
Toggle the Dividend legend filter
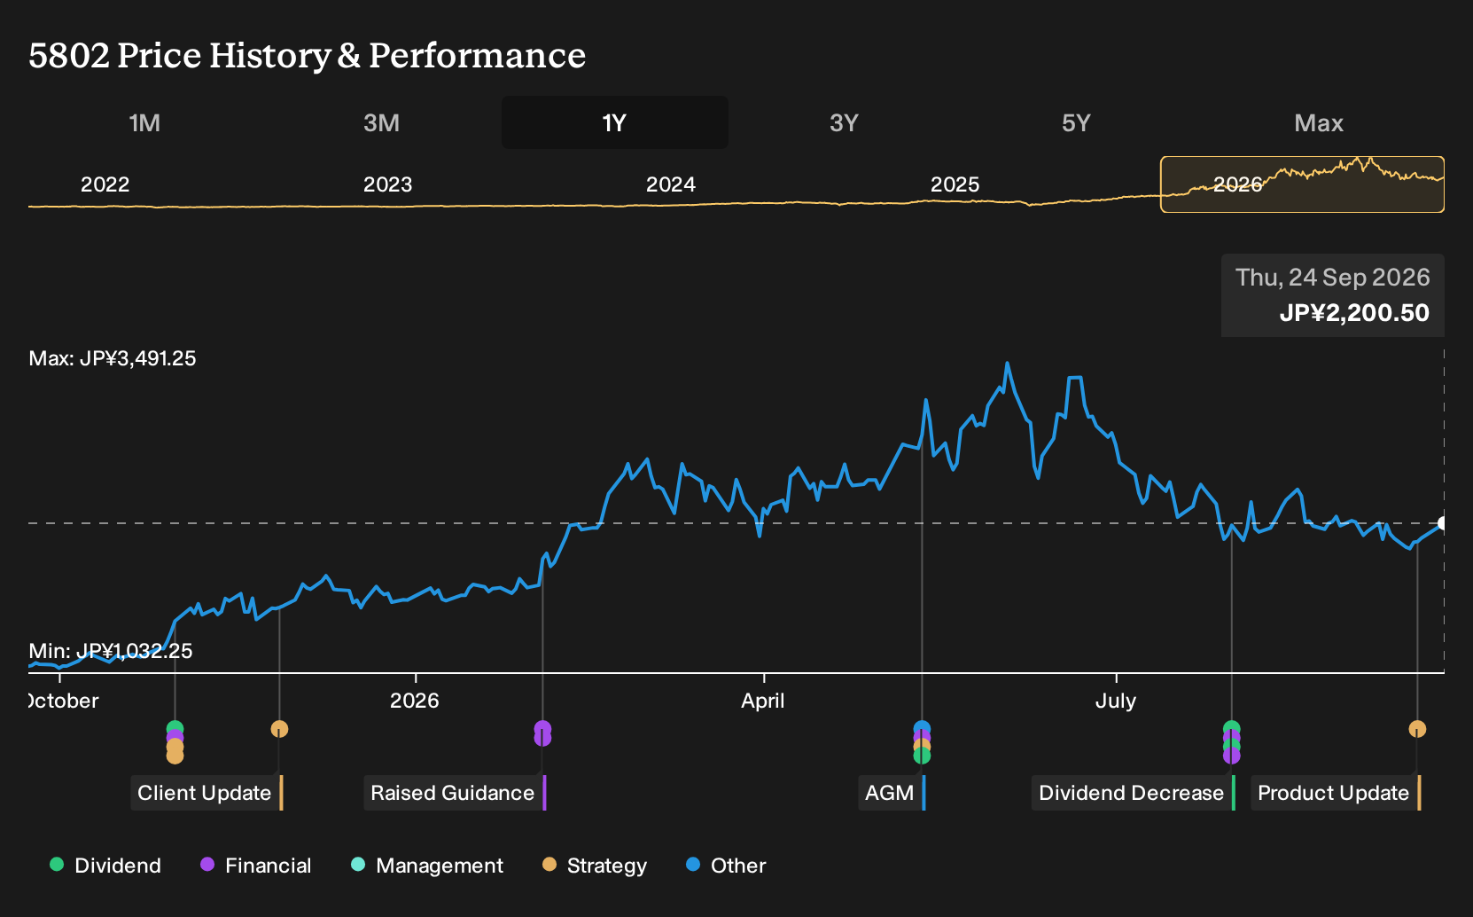[x=105, y=866]
